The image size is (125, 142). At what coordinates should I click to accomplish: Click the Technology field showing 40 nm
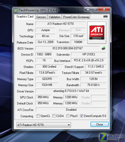pyautogui.click(x=45, y=36)
